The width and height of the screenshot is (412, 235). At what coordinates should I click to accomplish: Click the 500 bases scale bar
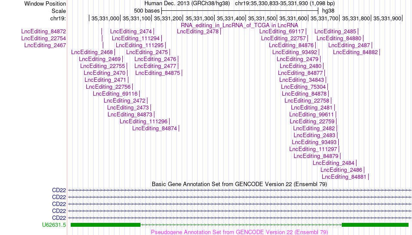click(240, 11)
